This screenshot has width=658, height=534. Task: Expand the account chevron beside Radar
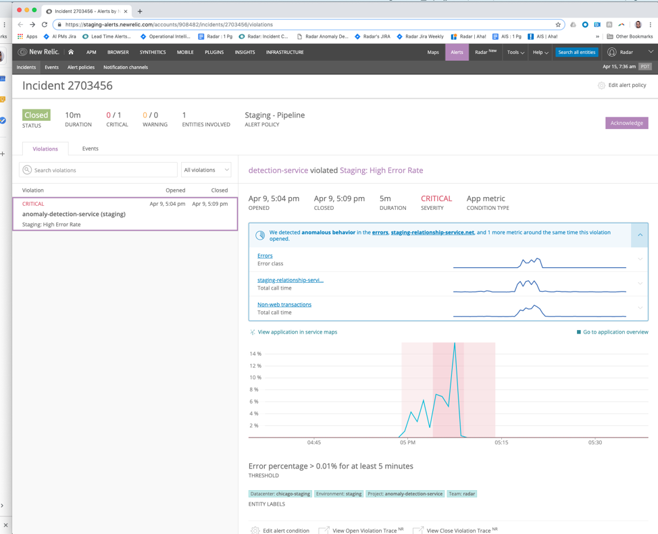point(651,51)
